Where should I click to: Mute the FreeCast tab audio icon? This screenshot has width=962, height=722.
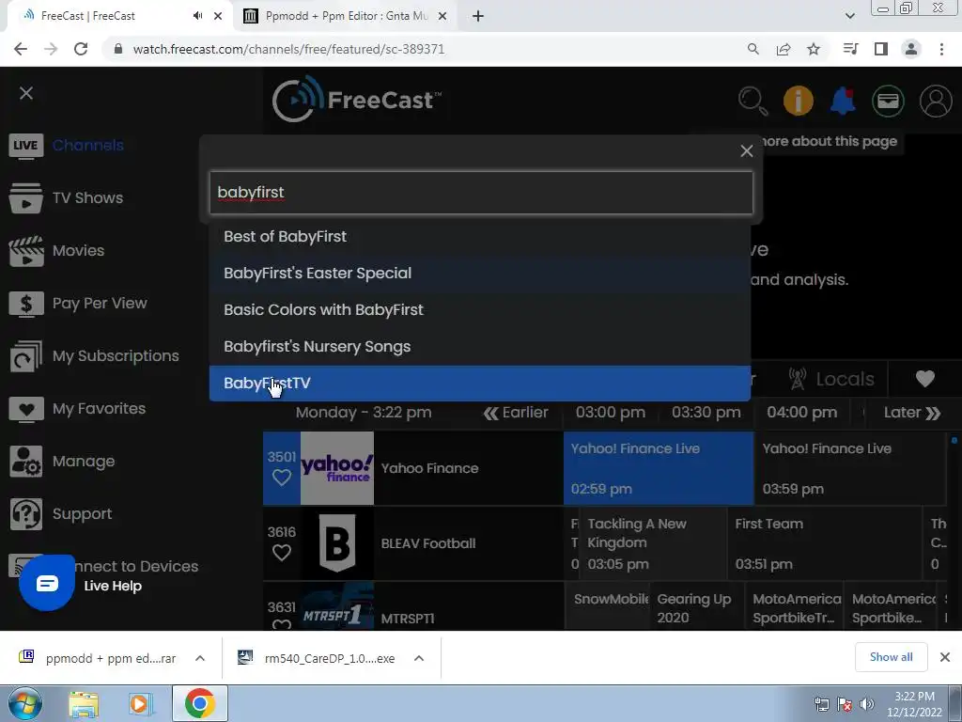tap(197, 16)
